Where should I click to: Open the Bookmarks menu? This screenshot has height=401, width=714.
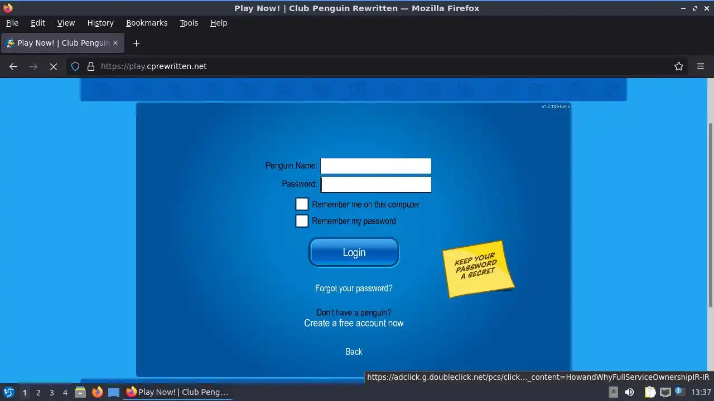147,23
